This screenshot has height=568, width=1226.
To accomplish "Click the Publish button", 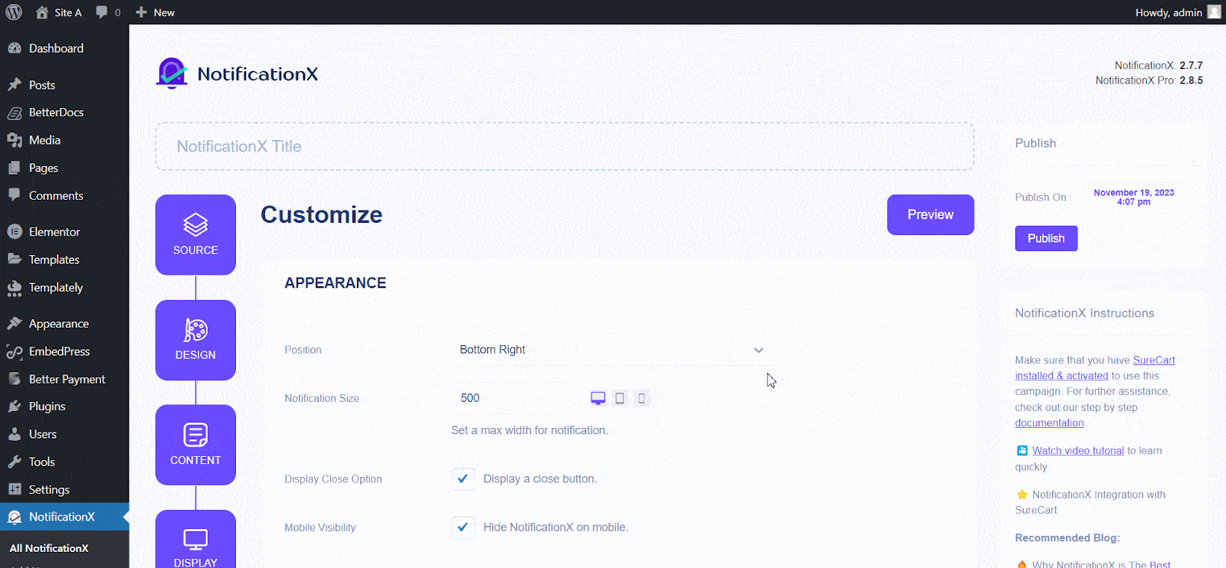I will click(x=1046, y=238).
